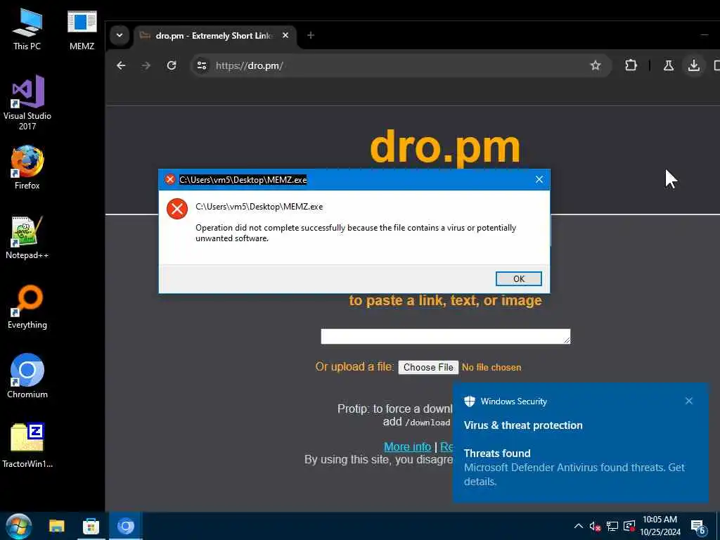Open the action center notifications icon
The width and height of the screenshot is (720, 540).
[x=698, y=527]
